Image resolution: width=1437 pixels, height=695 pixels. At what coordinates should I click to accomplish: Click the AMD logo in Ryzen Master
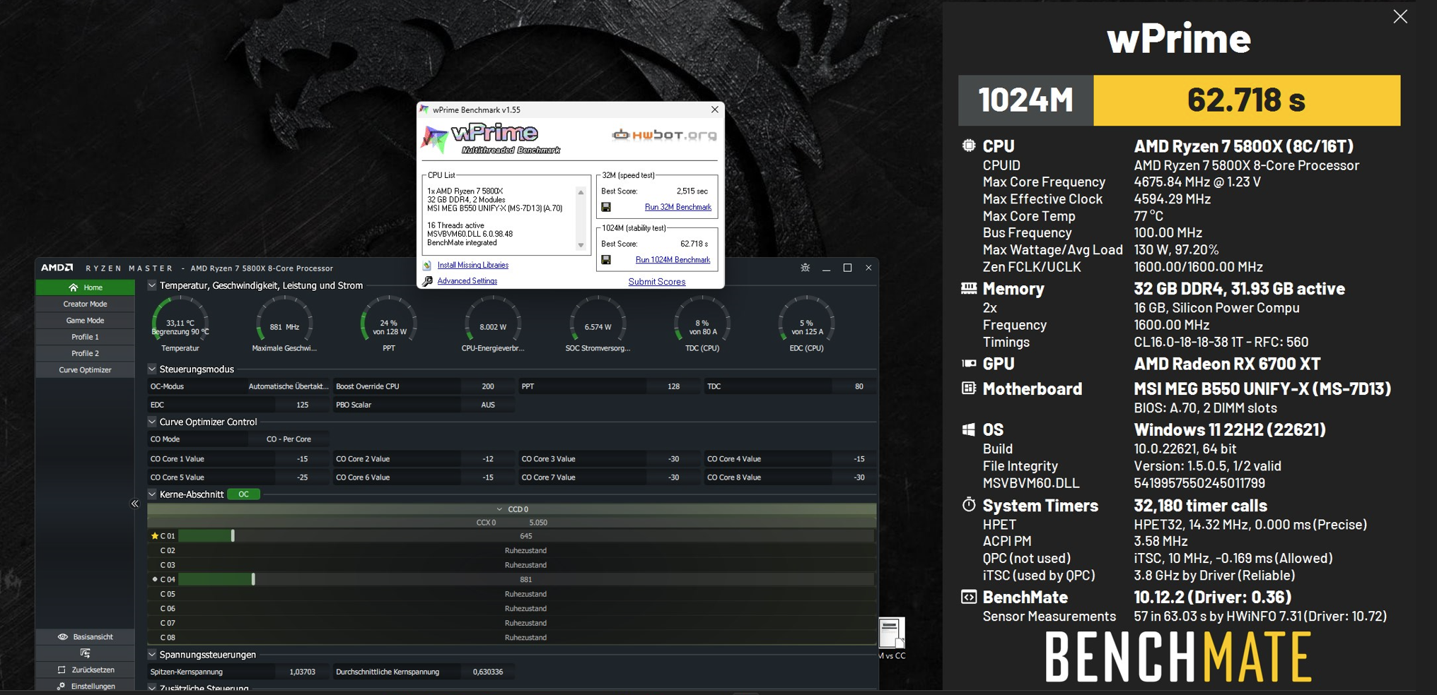(57, 268)
